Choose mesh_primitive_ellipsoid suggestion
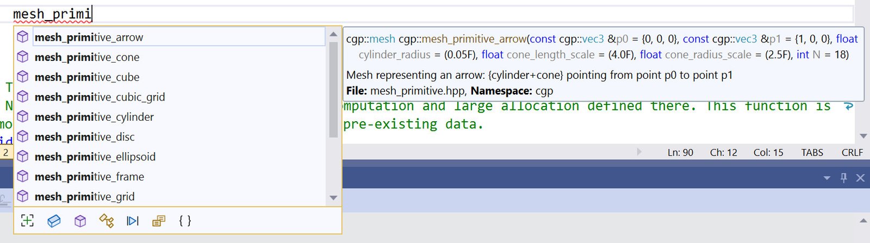 click(95, 157)
